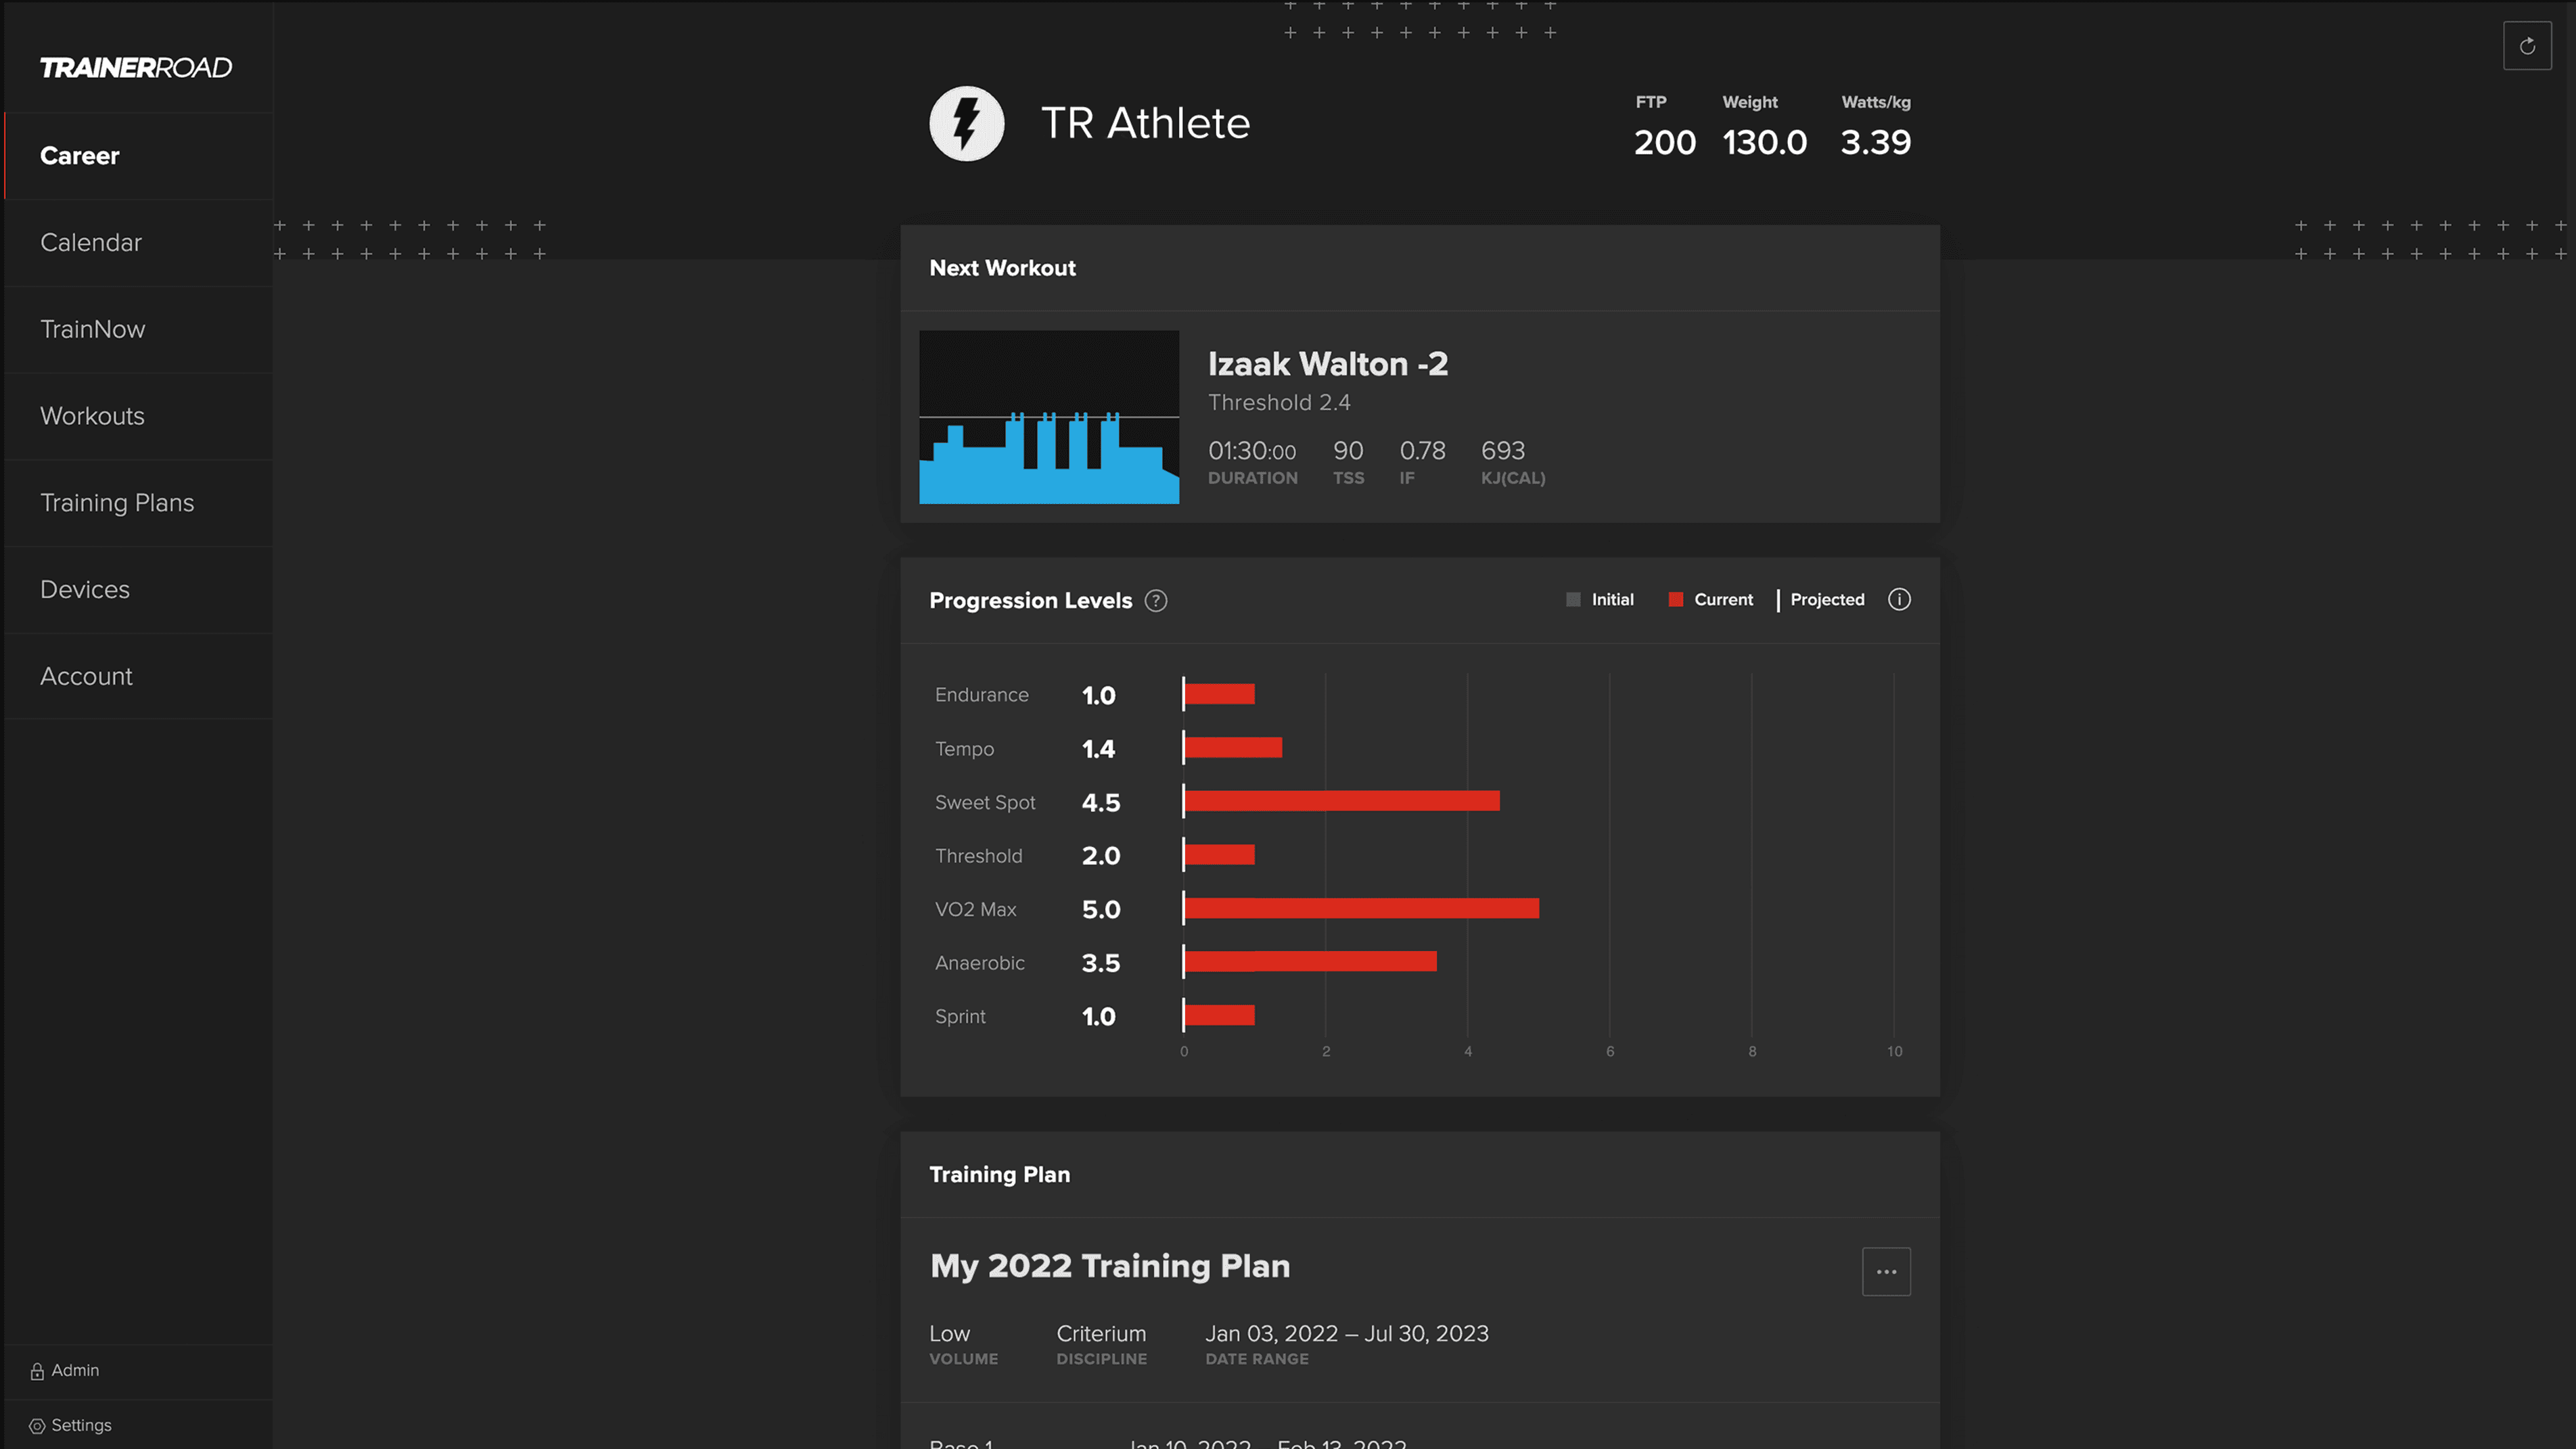Image resolution: width=2576 pixels, height=1449 pixels.
Task: Open Training Plans page
Action: (x=138, y=503)
